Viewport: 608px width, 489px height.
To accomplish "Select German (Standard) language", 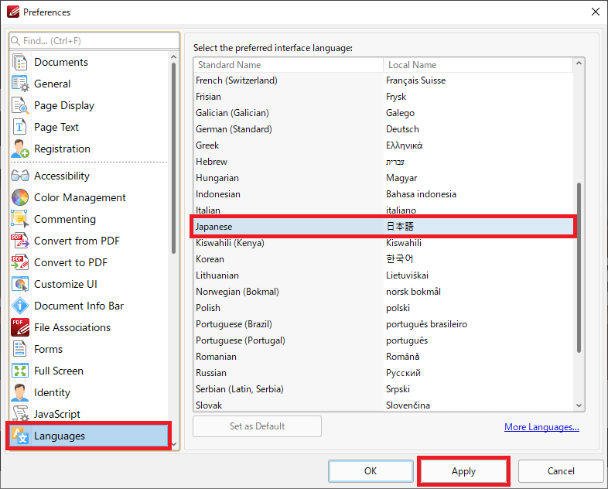I will (383, 129).
